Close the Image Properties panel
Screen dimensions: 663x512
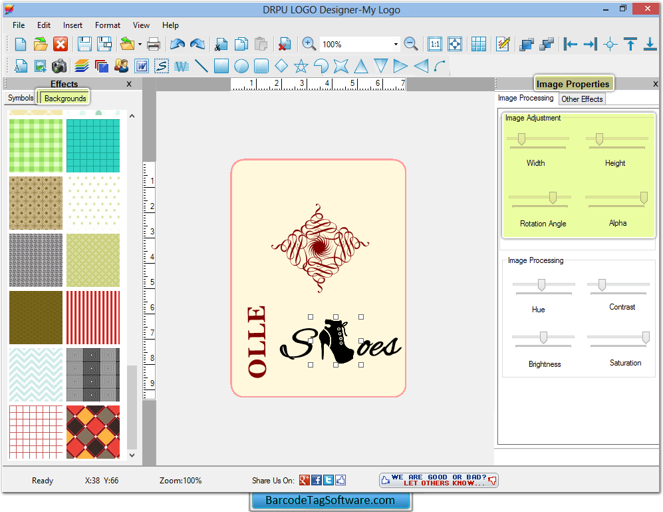(x=656, y=84)
